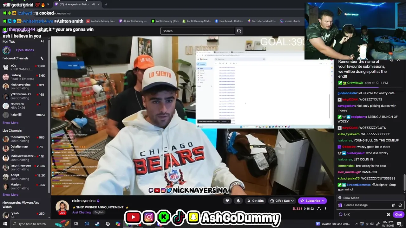
Task: Open offline channel itzlaniiii
Action: [24, 115]
